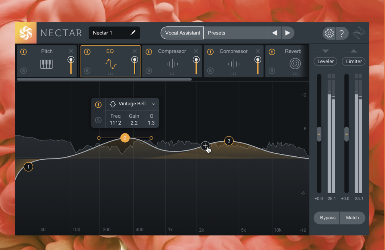This screenshot has height=250, width=385.
Task: Click the Gain value 2.2
Action: (134, 123)
